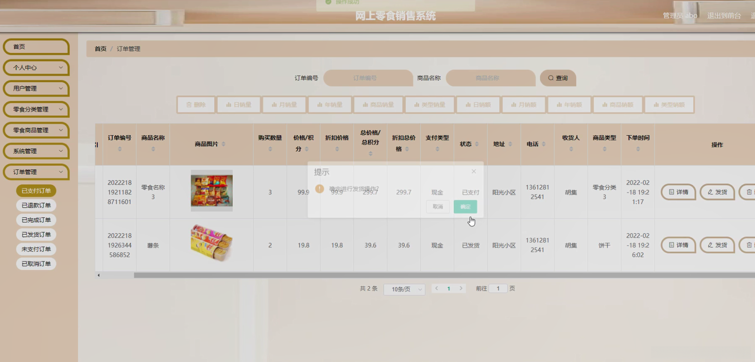Select page 1 in the pagination
Image resolution: width=755 pixels, height=362 pixels.
click(x=449, y=288)
